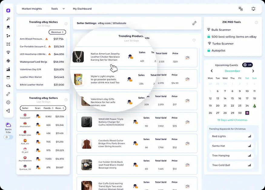Select the Christmas tree date in the calendar

[x=254, y=106]
